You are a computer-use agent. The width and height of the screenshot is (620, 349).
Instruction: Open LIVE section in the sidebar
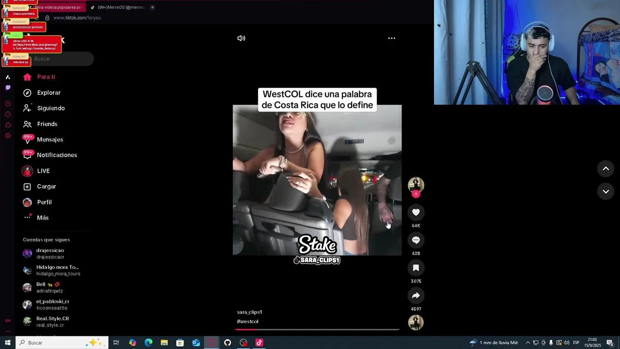pos(36,171)
